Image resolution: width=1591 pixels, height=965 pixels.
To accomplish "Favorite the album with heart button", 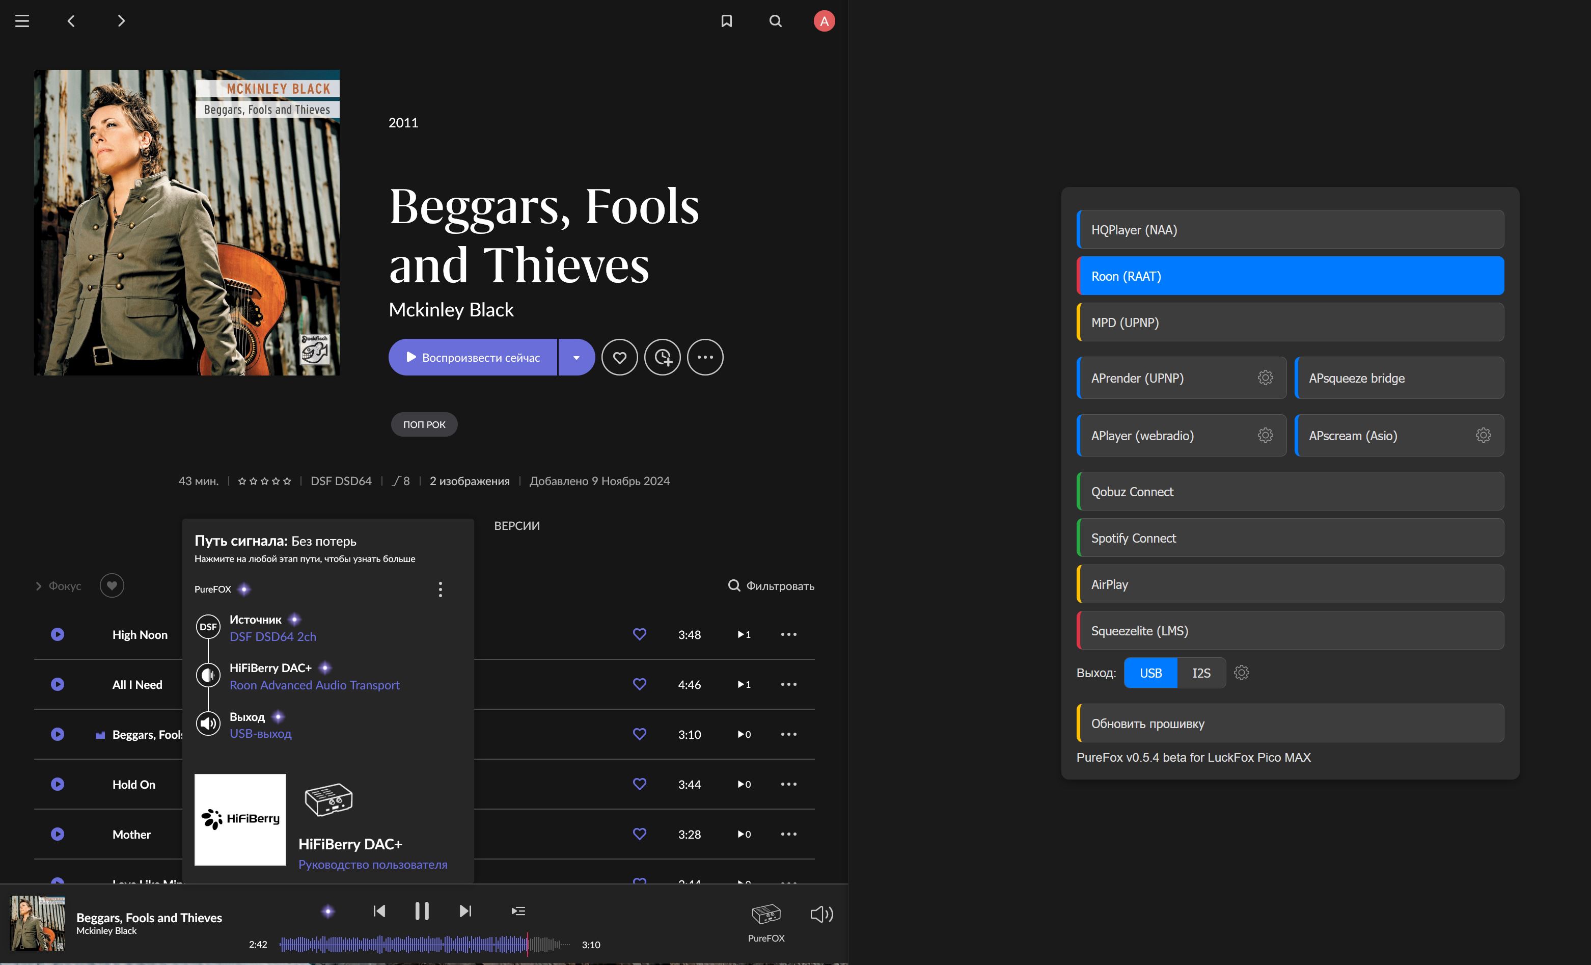I will tap(619, 357).
